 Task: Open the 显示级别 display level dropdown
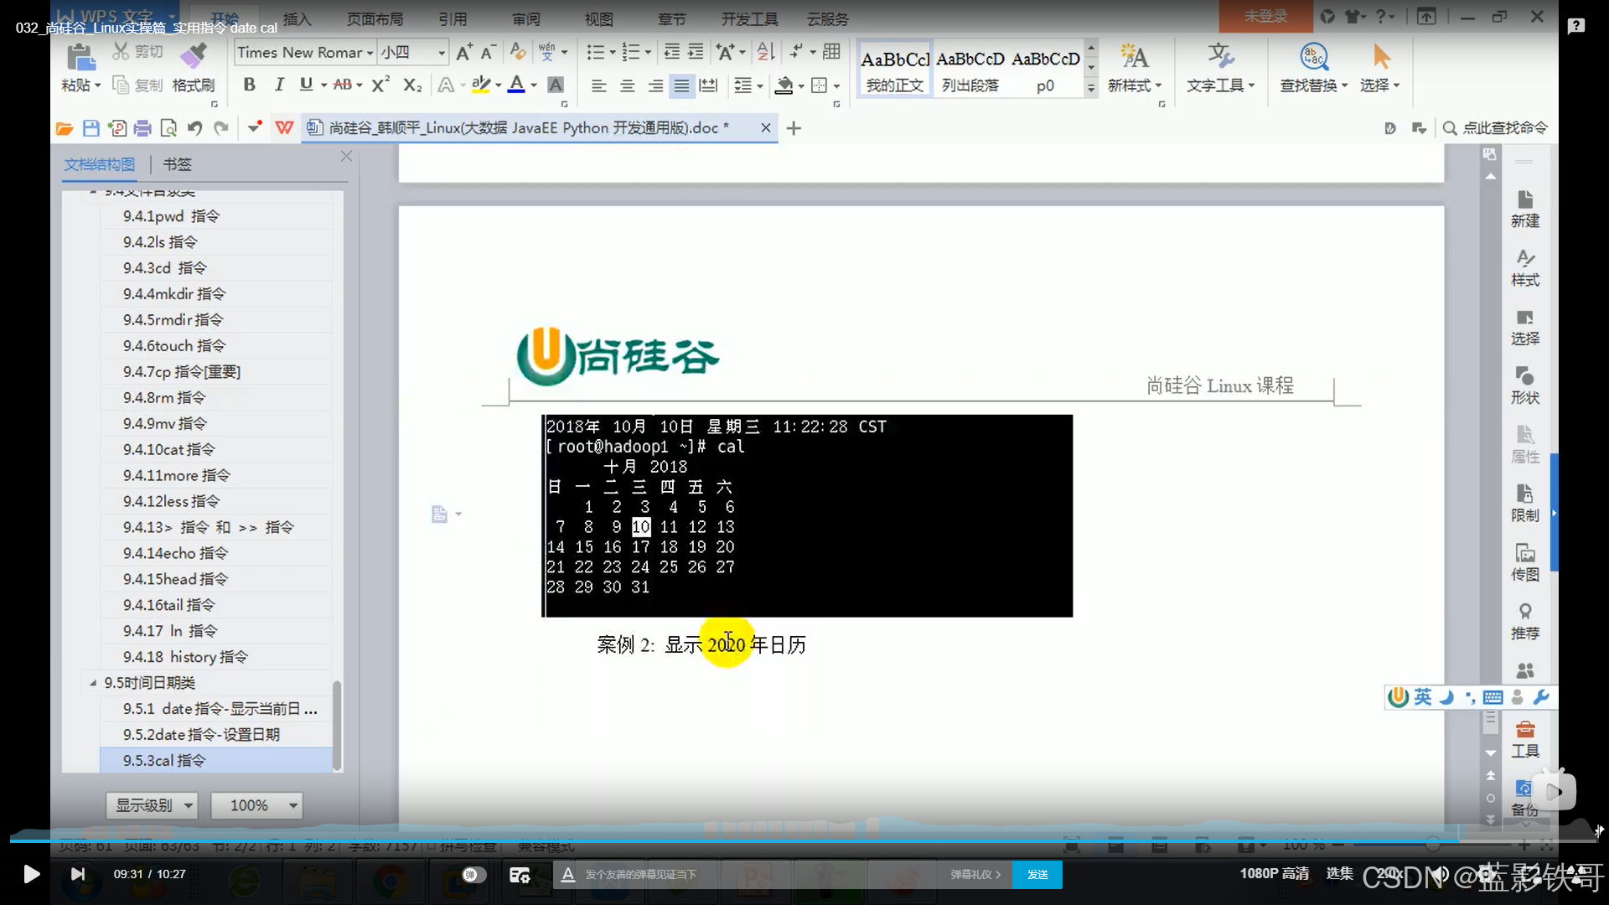152,805
